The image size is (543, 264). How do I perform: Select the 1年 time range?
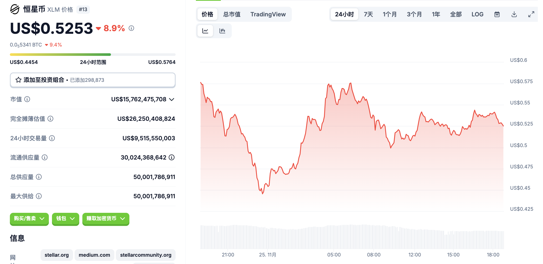coord(436,14)
